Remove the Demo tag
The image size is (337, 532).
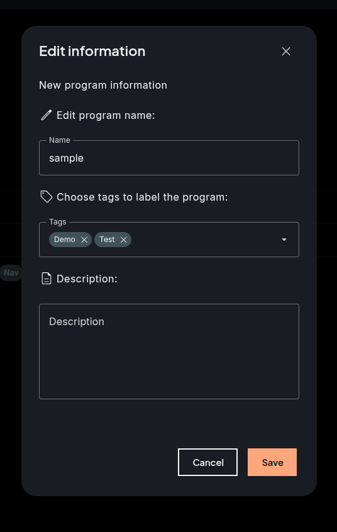[x=84, y=240]
